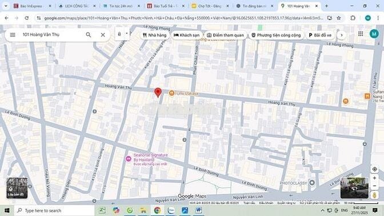Switch to the LỊCH CÔNG TÁC tab
Image resolution: width=384 pixels, height=216 pixels.
[76, 6]
